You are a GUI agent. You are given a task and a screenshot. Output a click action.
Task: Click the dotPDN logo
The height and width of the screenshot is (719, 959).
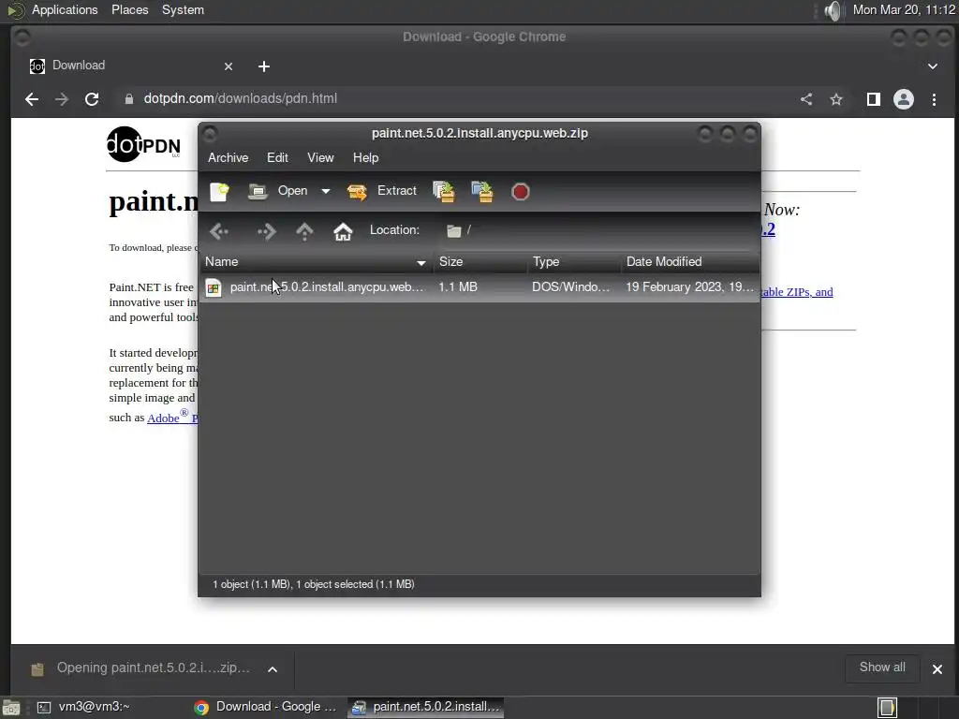click(143, 144)
